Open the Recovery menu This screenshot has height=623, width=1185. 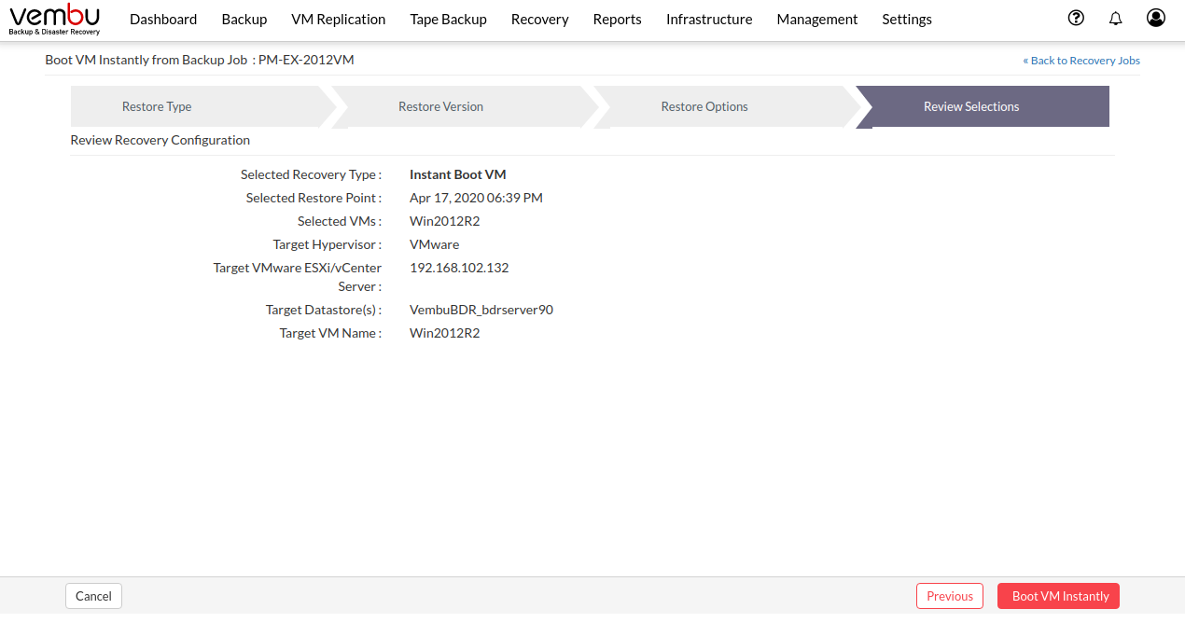(x=540, y=20)
